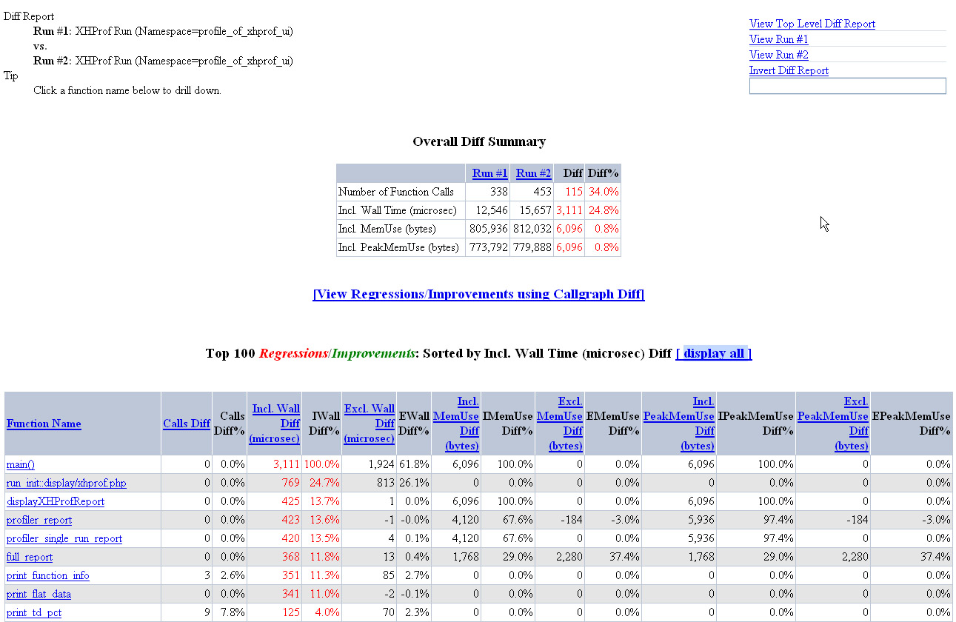Open Run #1 column header in summary
Screen dimensions: 956x622
pos(489,173)
